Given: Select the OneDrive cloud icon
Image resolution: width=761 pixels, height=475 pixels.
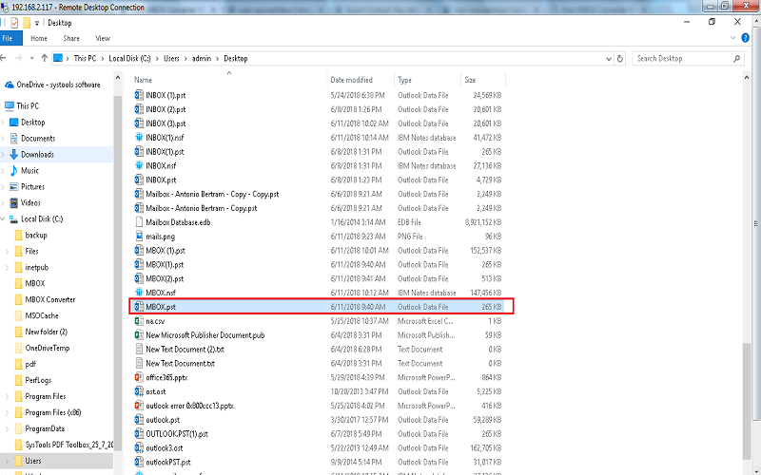Looking at the screenshot, I should (10, 85).
